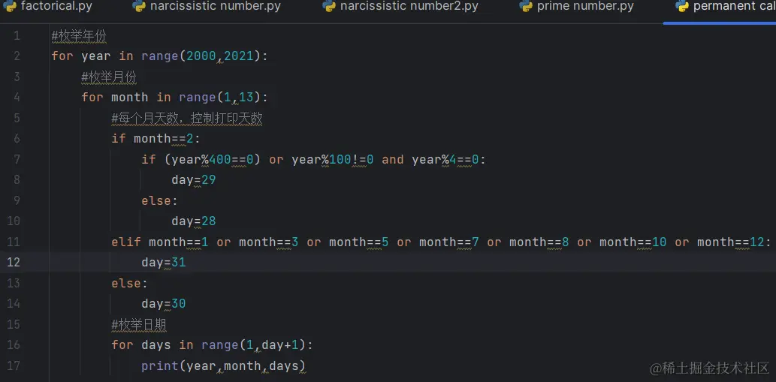Click the comment '#枚举日期'

pos(139,324)
